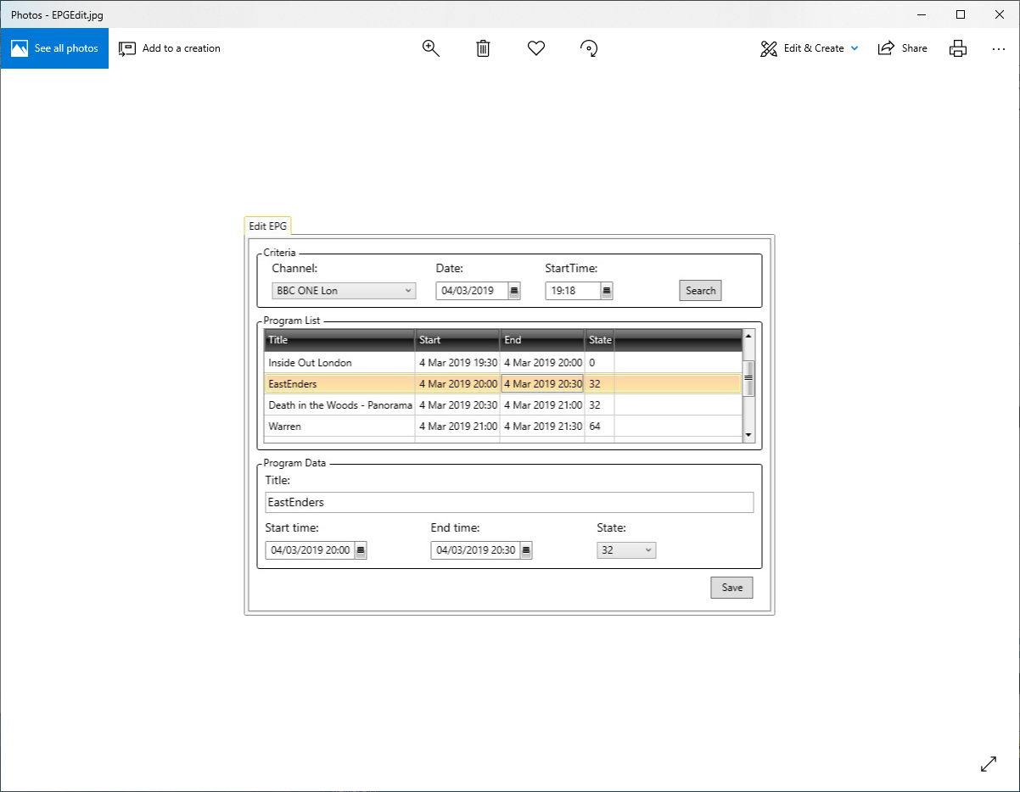Select the Edit EPG tab
The width and height of the screenshot is (1020, 792).
[268, 226]
